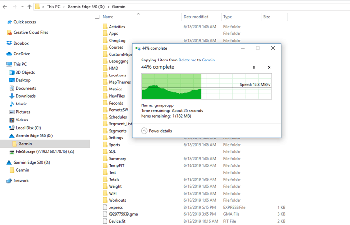Screen dimensions: 350x225
Task: Go forward with the Forward arrow
Action: tap(15, 7)
